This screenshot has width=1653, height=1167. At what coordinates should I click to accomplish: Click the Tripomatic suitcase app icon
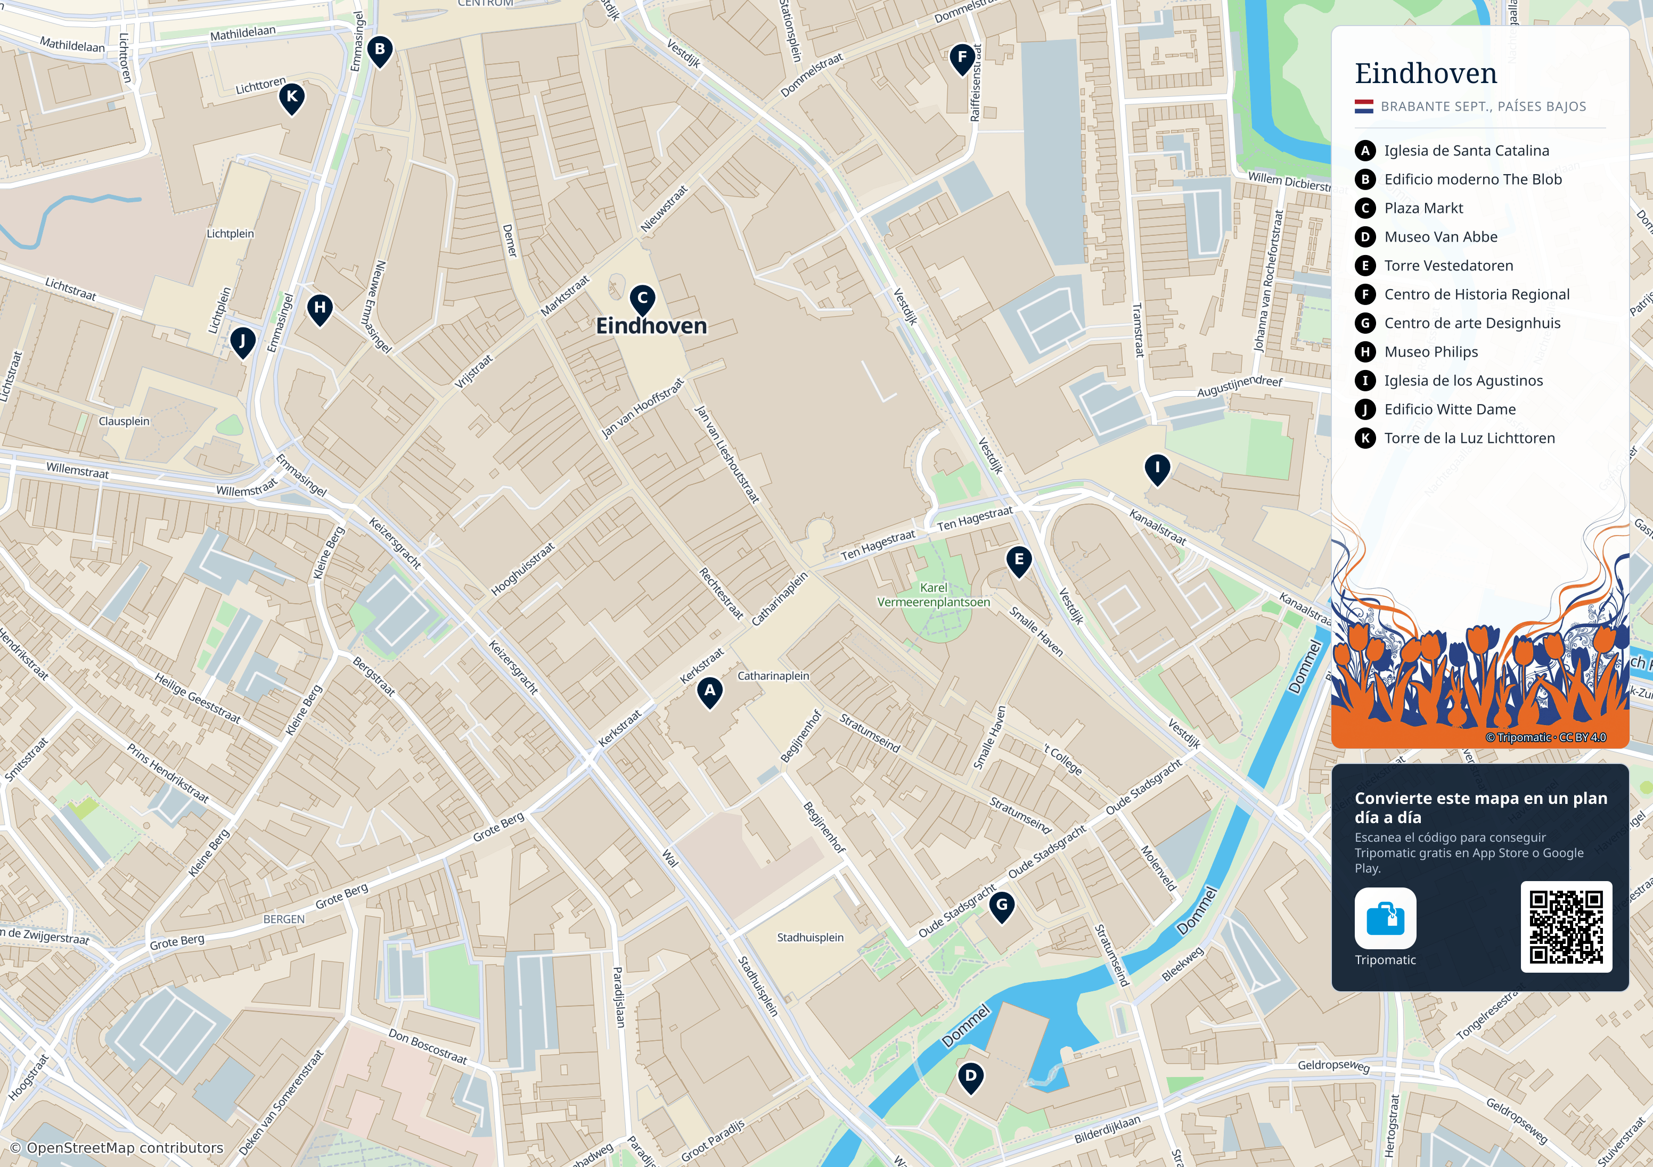(1385, 918)
